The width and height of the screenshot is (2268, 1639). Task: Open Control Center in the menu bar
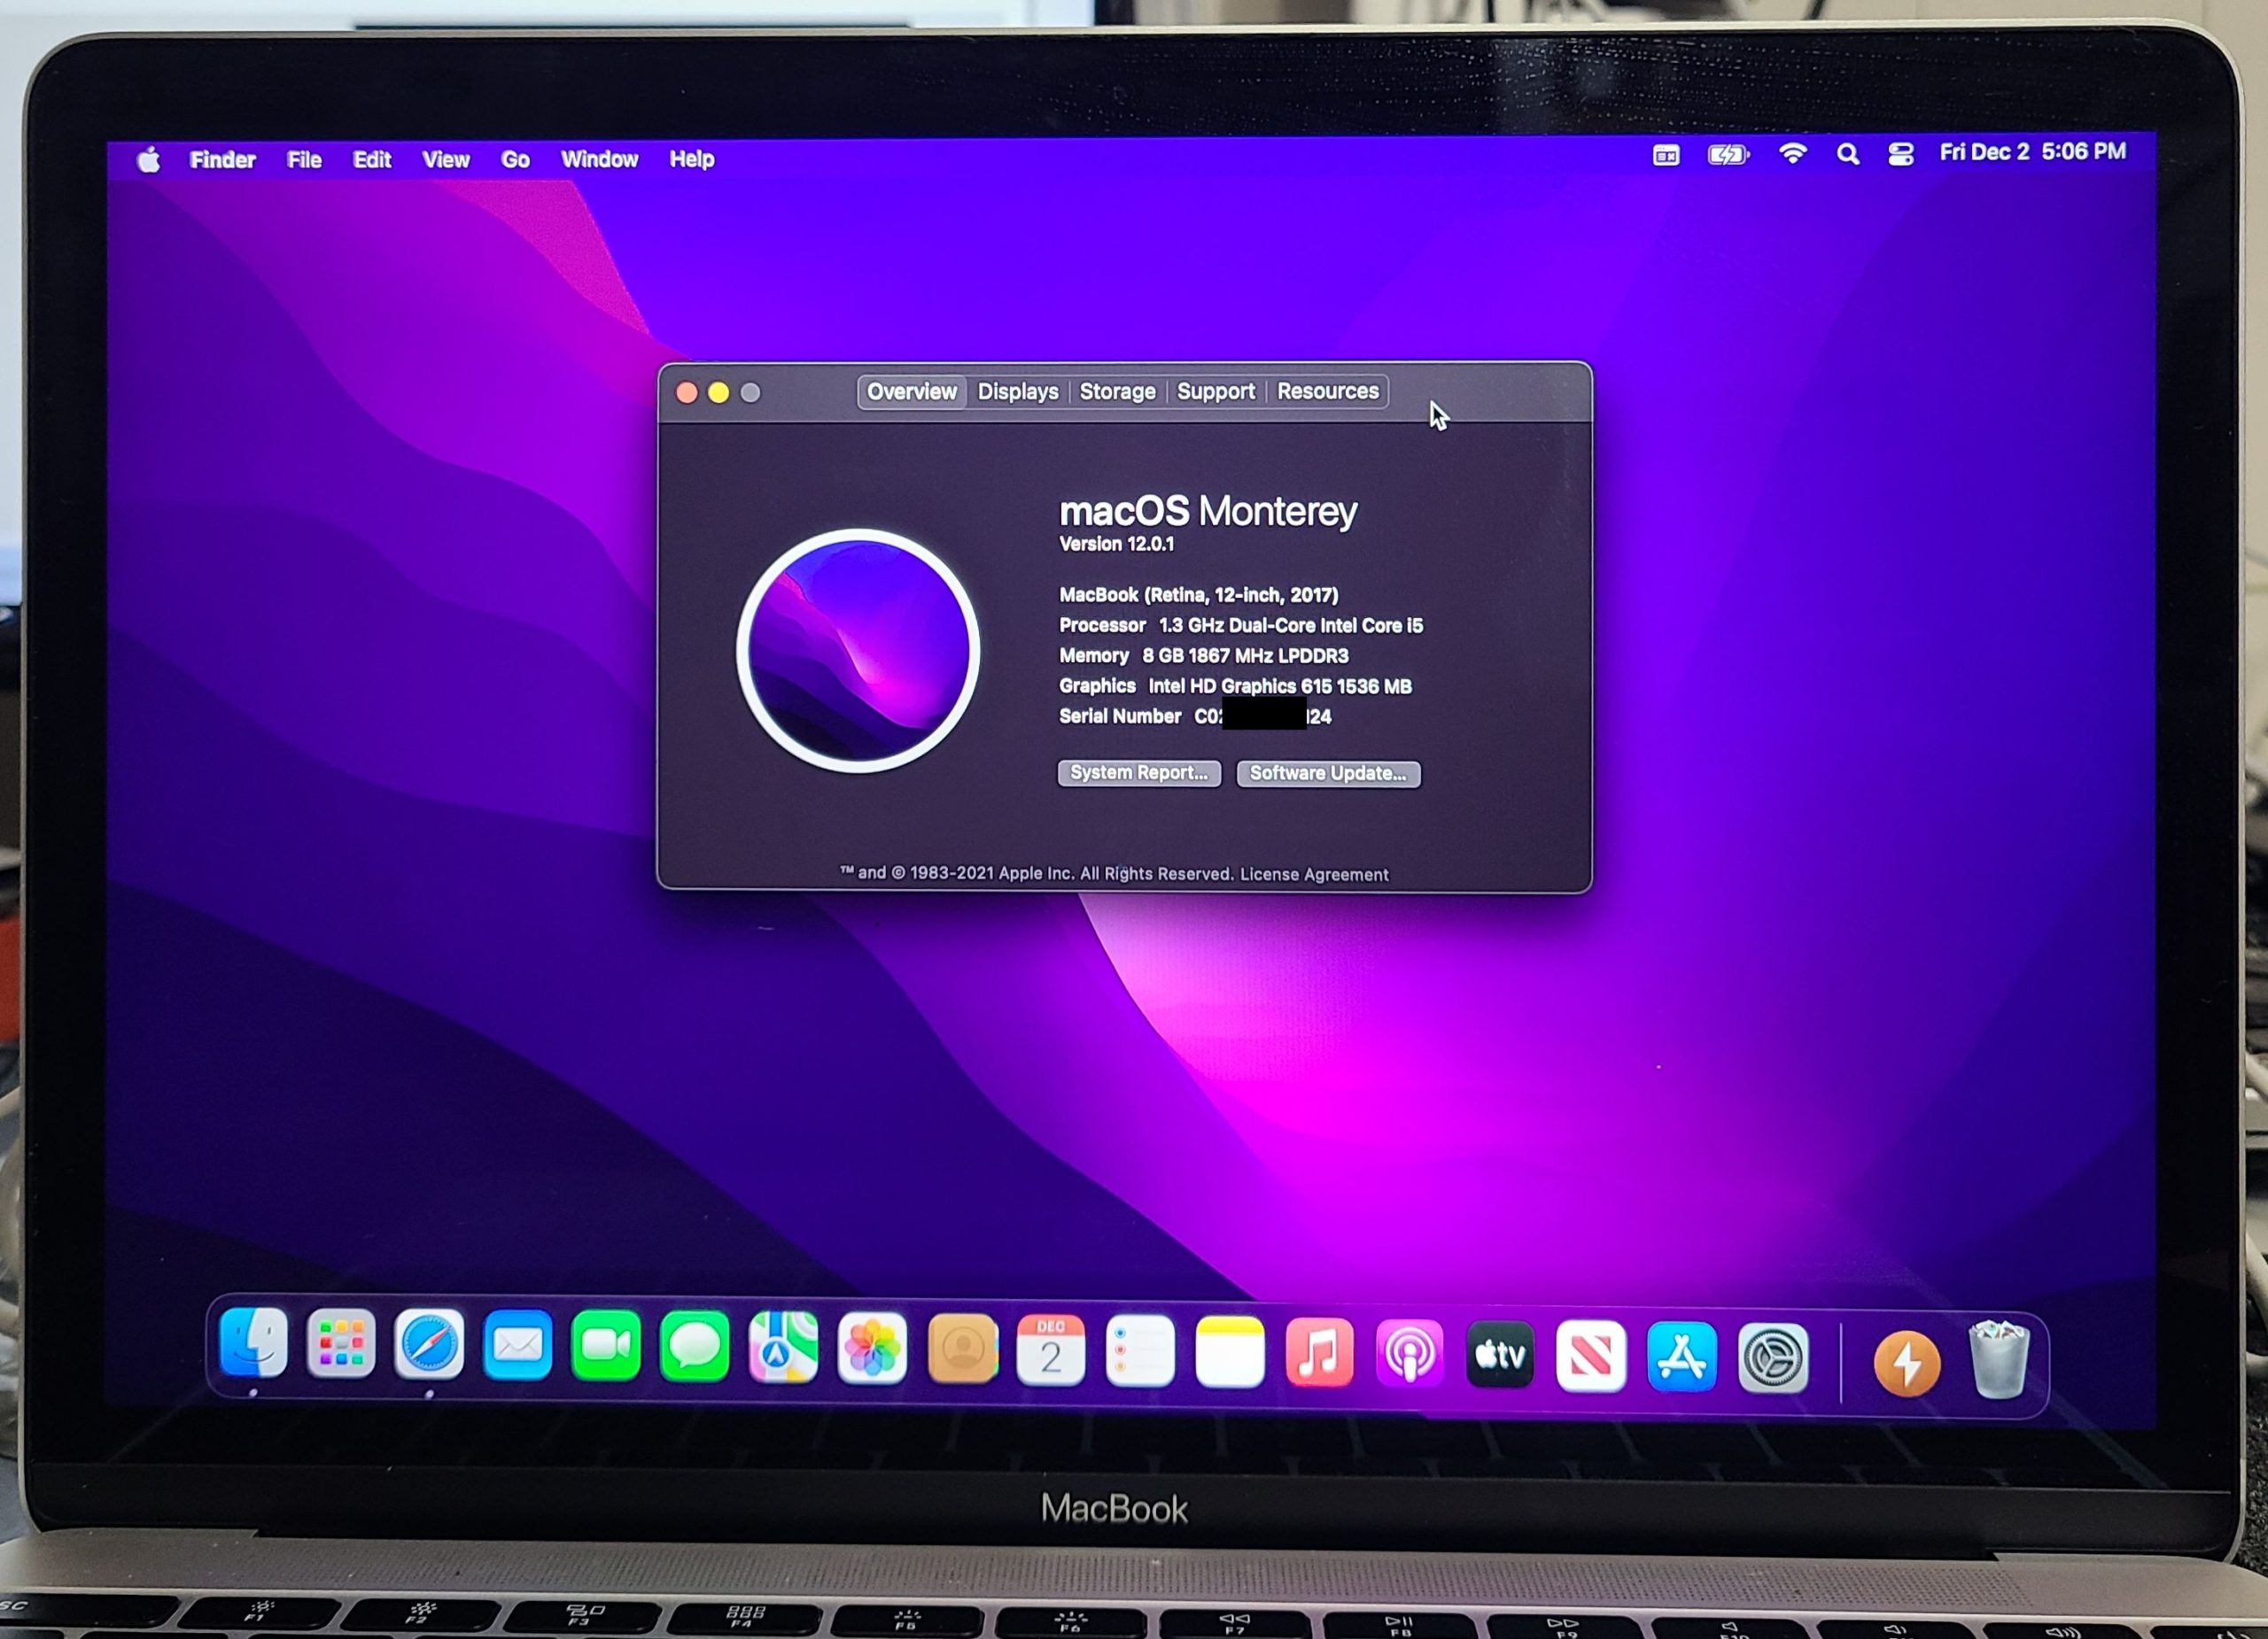(x=1900, y=154)
